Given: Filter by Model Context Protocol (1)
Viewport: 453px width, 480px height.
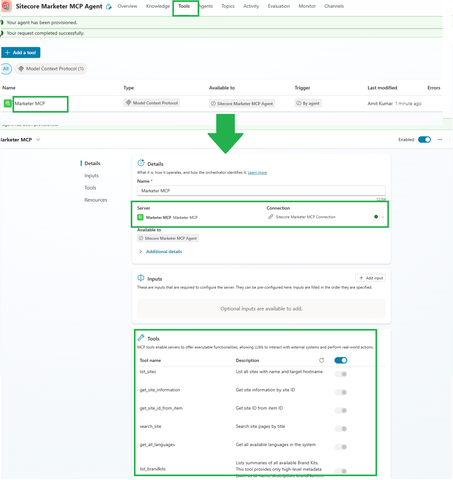Looking at the screenshot, I should pos(51,69).
